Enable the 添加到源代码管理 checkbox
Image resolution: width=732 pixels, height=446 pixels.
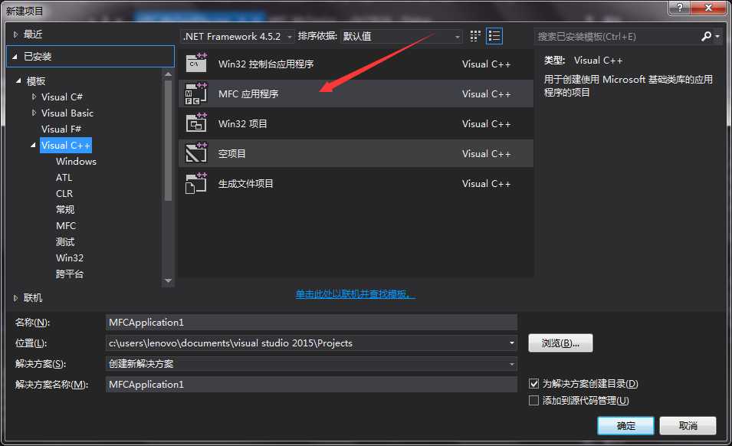pos(534,400)
